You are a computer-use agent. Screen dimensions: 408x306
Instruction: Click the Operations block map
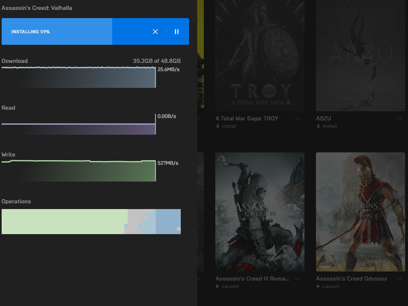tap(91, 221)
